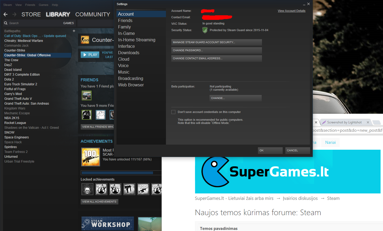Switch to the STORE tab
383x231 pixels.
(31, 14)
